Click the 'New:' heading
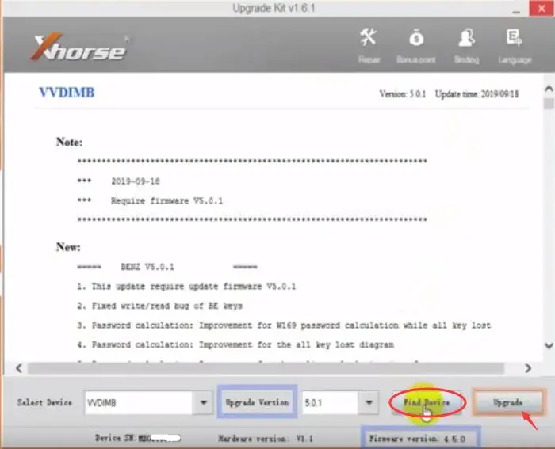 (68, 247)
